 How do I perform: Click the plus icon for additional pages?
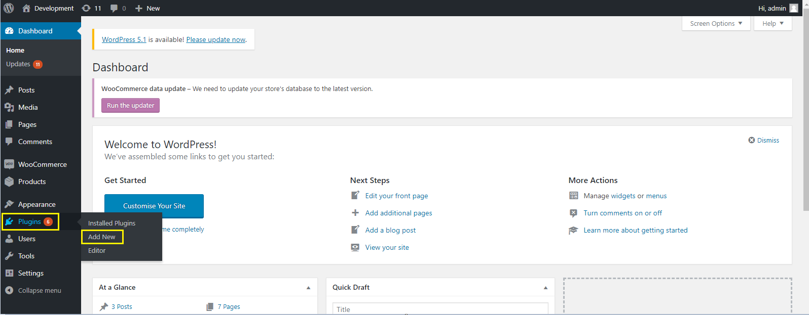(x=355, y=213)
